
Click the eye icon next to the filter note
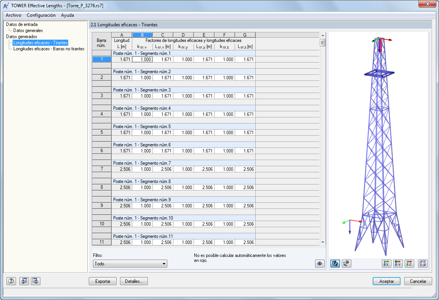tap(320, 263)
